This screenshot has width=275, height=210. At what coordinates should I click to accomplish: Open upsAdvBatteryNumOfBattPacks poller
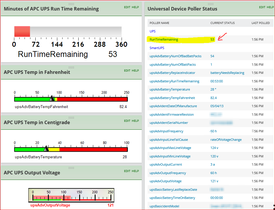click(173, 65)
